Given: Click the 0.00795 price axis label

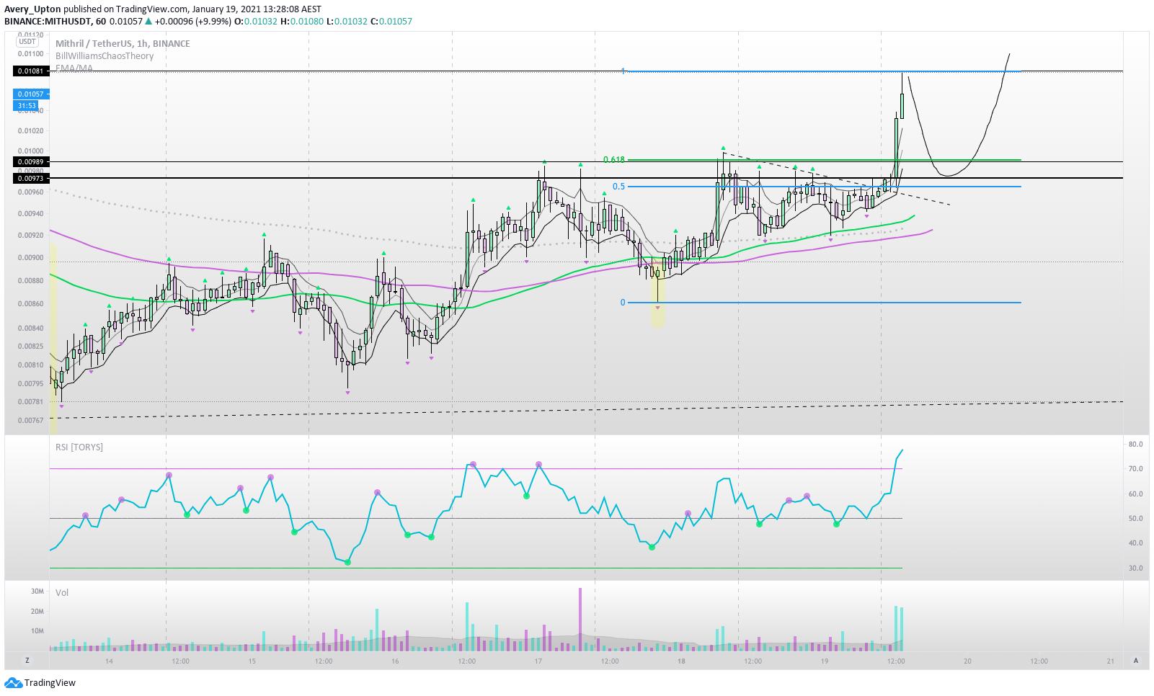Looking at the screenshot, I should (30, 383).
